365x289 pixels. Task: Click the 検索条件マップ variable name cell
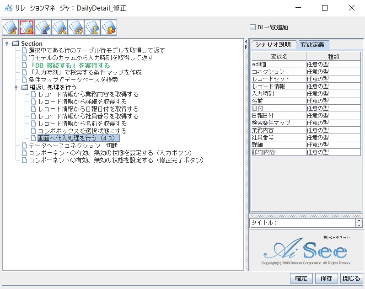coord(279,123)
